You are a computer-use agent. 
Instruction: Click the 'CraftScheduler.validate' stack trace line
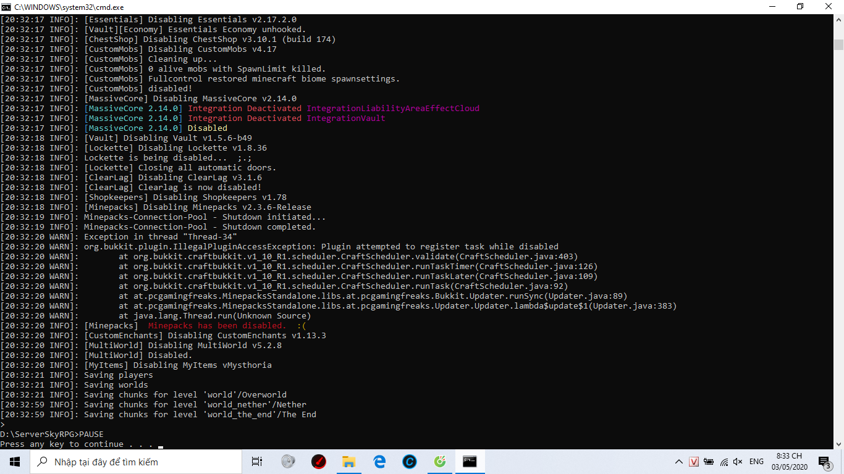[x=289, y=256]
